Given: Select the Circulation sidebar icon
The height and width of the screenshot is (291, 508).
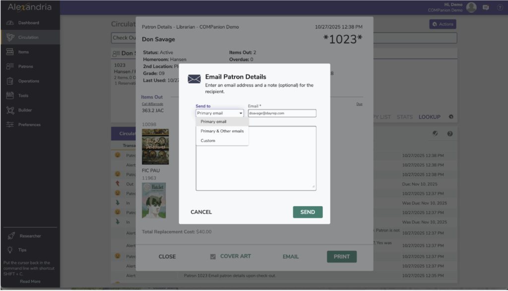Looking at the screenshot, I should click(x=10, y=37).
